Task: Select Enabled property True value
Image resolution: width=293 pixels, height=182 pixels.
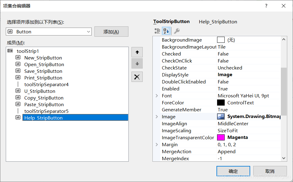Action: click(223, 89)
